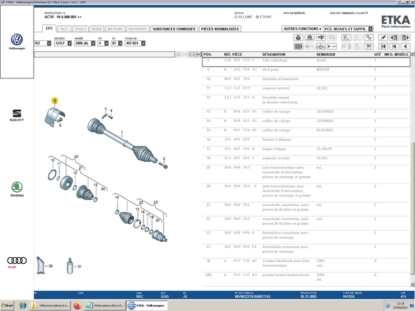Viewport: 415px width, 311px height.
Task: Click the BON DE MATÉRIEL link
Action: [x=294, y=13]
